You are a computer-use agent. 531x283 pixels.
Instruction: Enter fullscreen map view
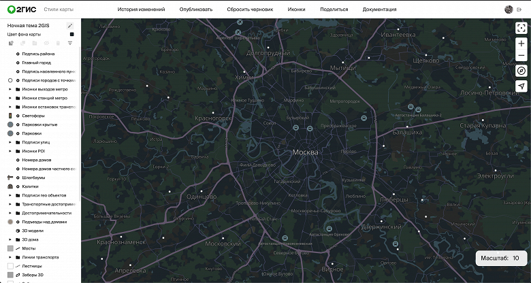pos(521,28)
